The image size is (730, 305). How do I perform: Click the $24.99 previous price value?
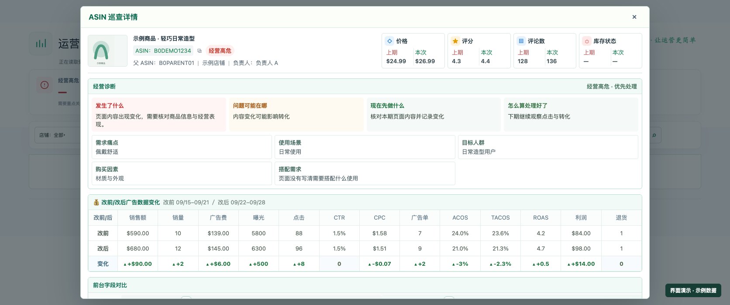tap(396, 61)
